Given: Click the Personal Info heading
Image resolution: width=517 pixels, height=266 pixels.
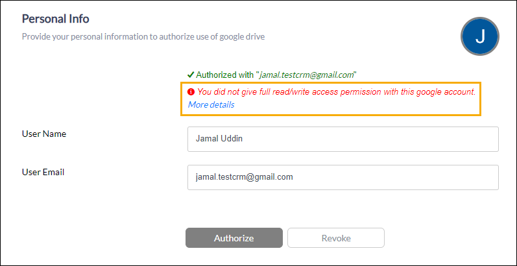Looking at the screenshot, I should (56, 19).
